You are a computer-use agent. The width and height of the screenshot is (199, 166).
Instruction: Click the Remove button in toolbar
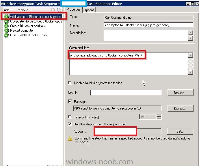pyautogui.click(x=23, y=10)
